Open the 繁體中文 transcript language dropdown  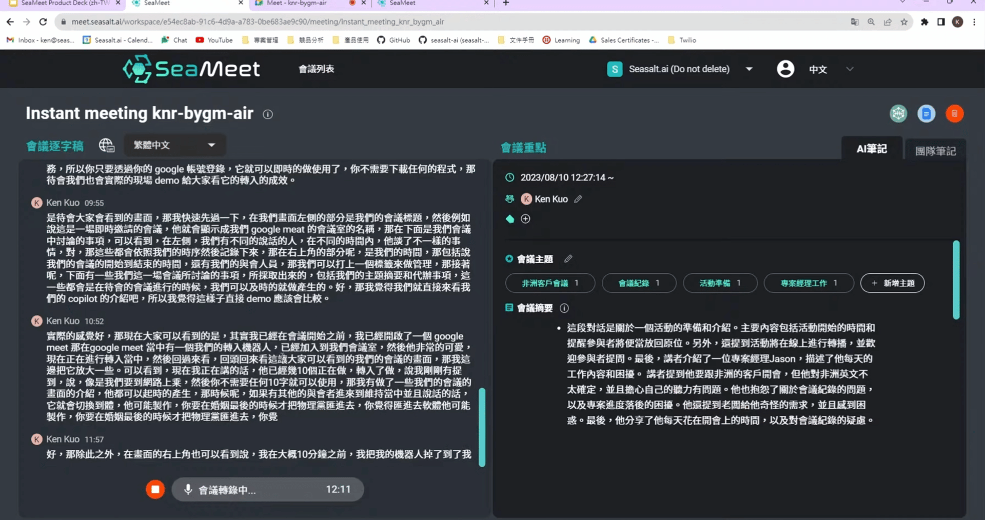point(174,145)
